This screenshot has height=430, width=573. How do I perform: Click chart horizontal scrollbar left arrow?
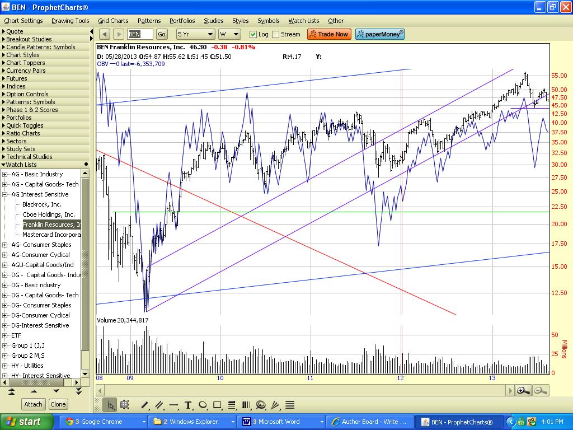(100, 390)
